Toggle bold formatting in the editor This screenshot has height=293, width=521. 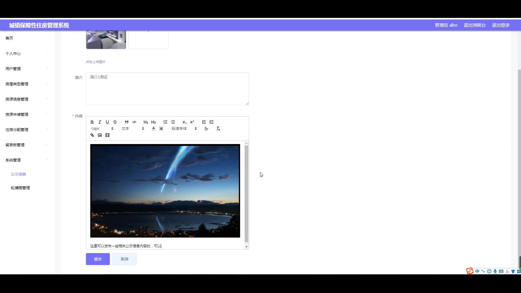pyautogui.click(x=92, y=122)
